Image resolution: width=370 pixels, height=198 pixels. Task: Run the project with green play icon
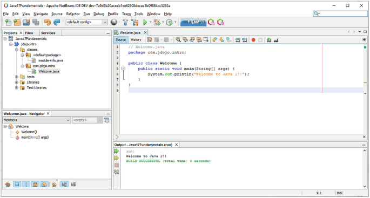pos(145,23)
